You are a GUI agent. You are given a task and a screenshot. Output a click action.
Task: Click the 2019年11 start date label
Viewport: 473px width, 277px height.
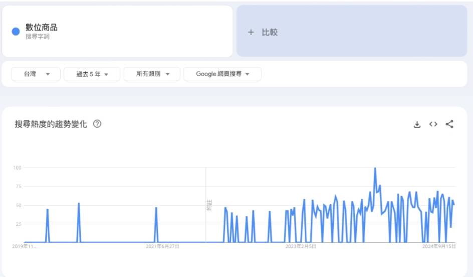(x=25, y=246)
